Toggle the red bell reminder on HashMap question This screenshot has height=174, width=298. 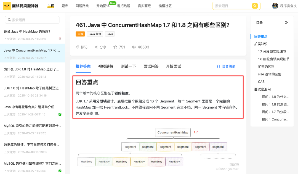[x=60, y=39]
